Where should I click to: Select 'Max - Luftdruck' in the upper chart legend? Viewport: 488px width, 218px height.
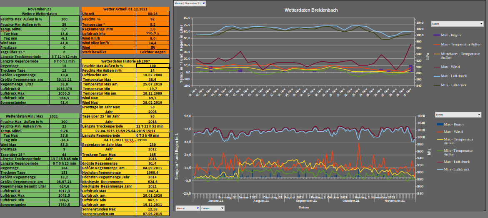[454, 76]
